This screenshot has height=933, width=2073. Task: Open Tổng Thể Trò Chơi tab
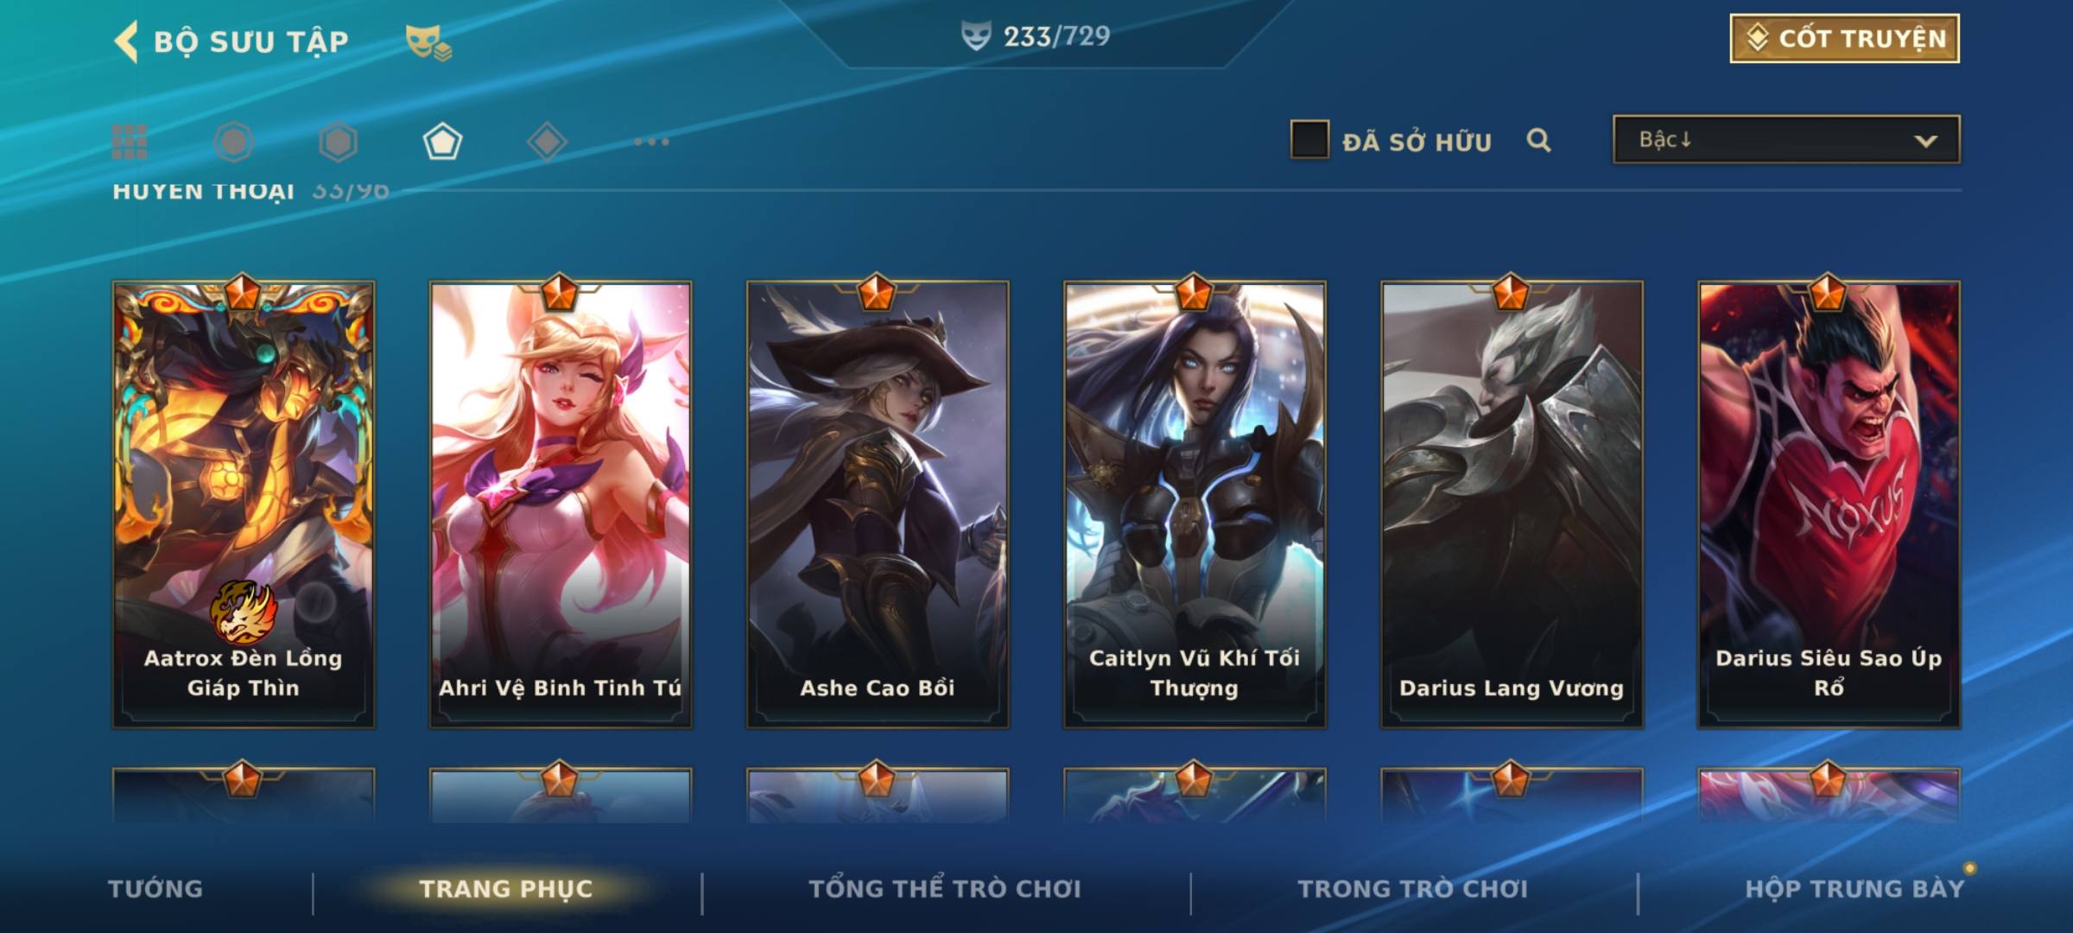click(x=945, y=889)
